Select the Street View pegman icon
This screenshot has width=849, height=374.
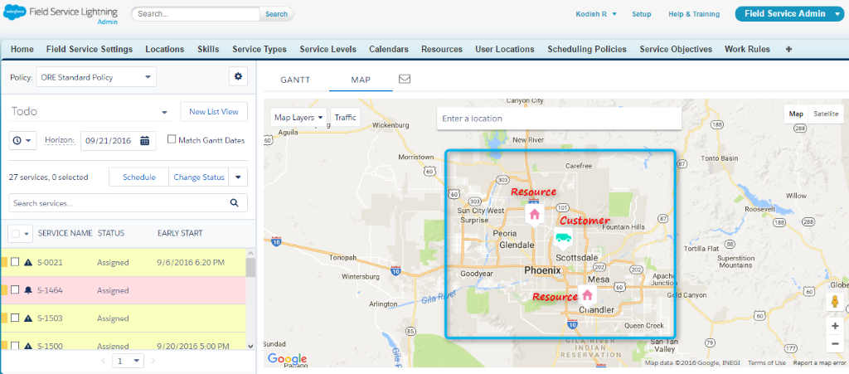(x=834, y=302)
